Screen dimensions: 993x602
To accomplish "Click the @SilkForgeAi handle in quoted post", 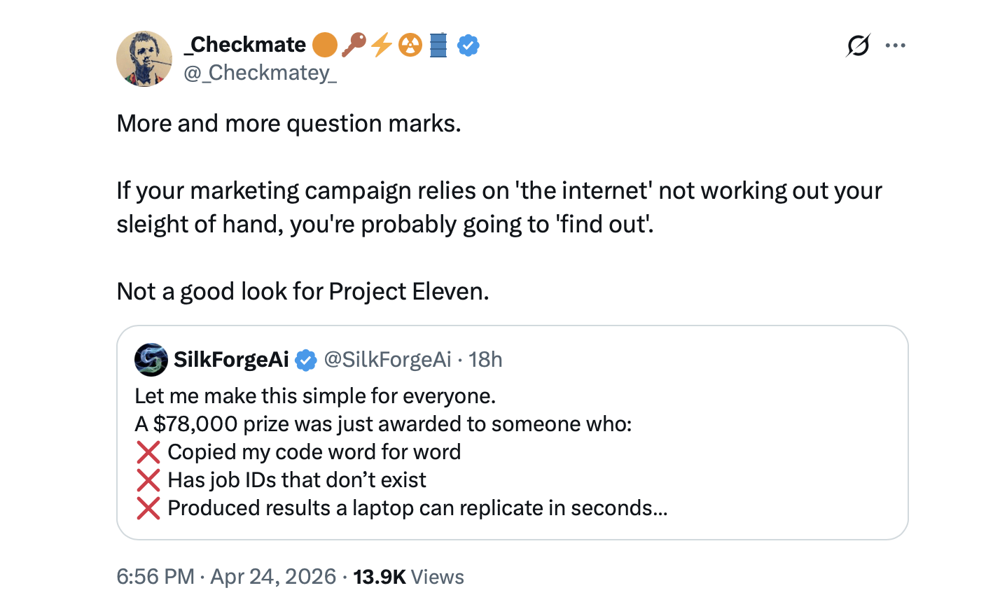I will [x=387, y=360].
